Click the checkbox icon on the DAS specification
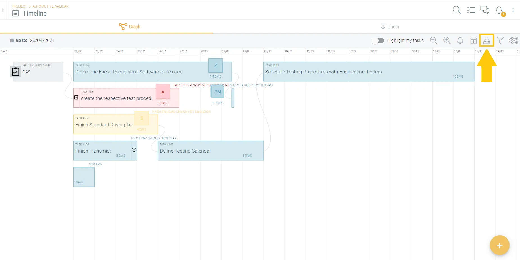The image size is (520, 260). 15,71
